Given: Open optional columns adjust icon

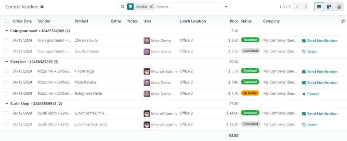Looking at the screenshot, I should (343, 21).
